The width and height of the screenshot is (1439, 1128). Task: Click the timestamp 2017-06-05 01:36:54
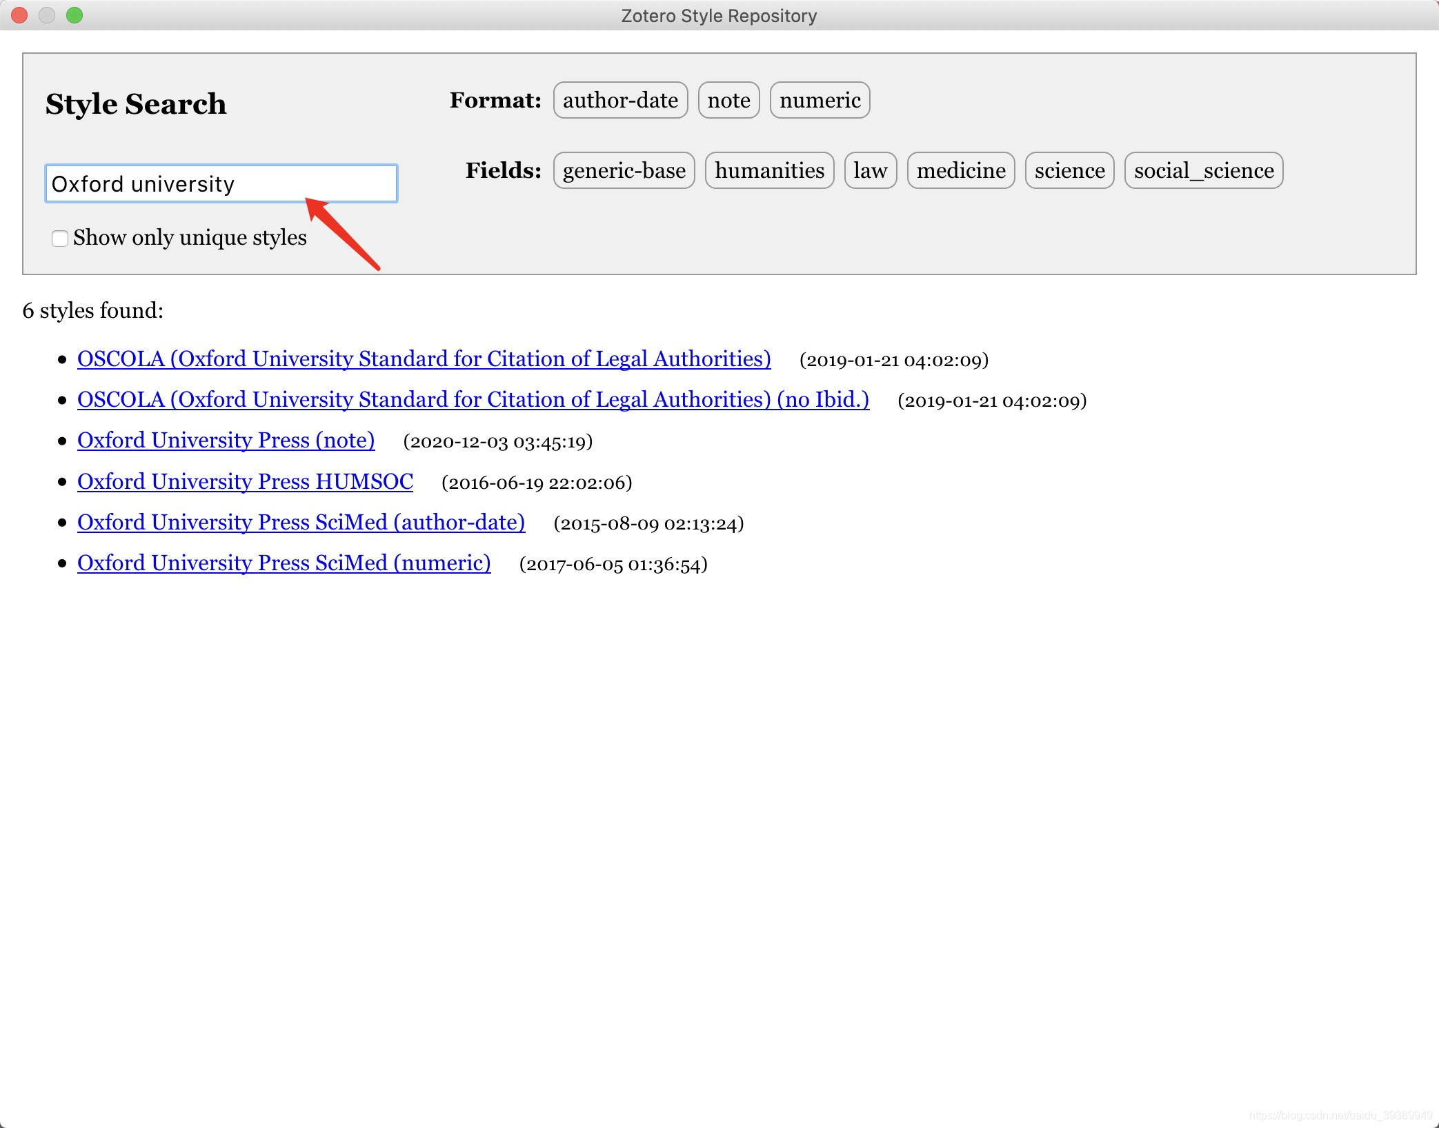[x=613, y=565]
